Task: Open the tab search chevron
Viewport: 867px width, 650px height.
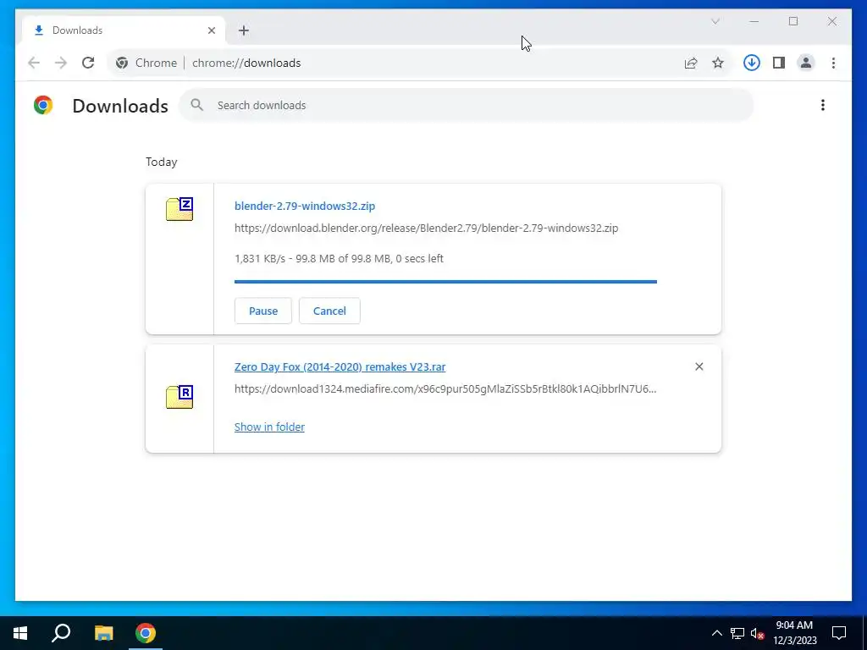Action: point(715,21)
